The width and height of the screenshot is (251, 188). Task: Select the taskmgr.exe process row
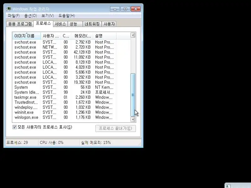[x=64, y=97]
